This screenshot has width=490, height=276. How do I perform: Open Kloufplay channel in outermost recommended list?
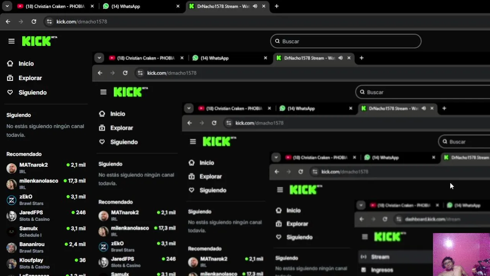46,263
